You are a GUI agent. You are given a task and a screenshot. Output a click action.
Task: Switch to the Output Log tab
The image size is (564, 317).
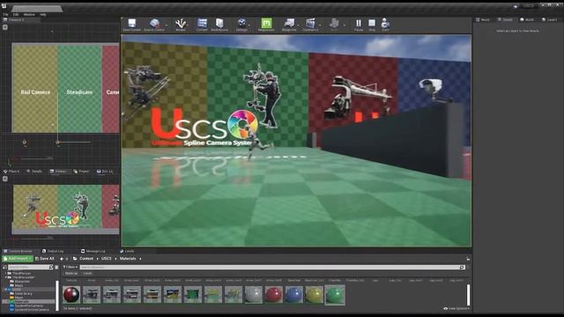[x=53, y=251]
